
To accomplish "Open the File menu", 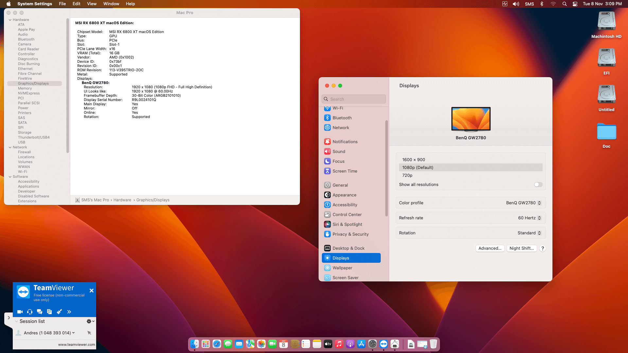I will 62,4.
